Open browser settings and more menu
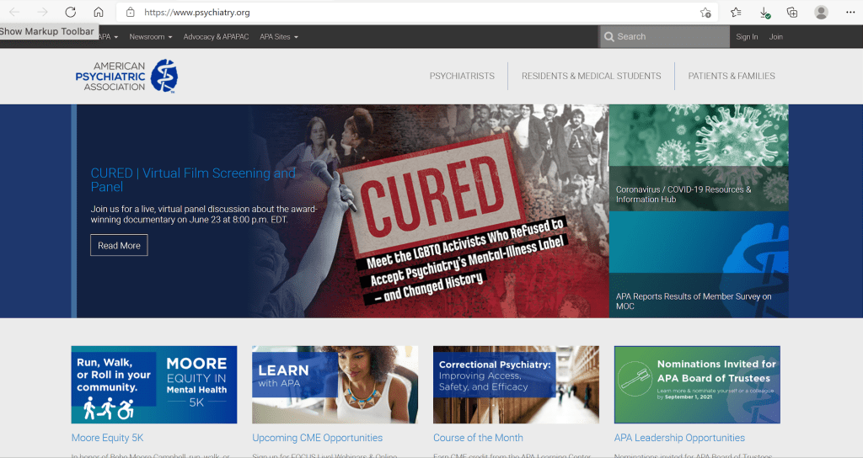The width and height of the screenshot is (863, 458). [x=850, y=13]
